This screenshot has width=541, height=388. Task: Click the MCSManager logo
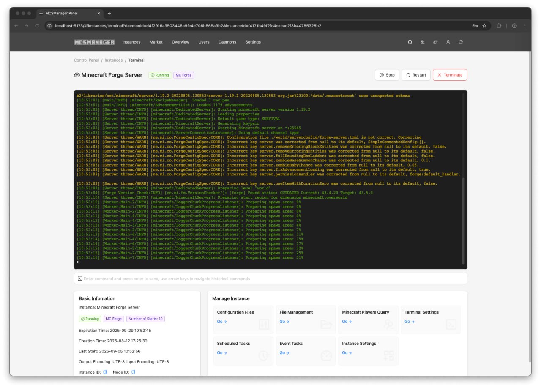[94, 42]
